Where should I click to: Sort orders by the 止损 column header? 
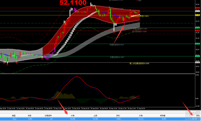pos(95,116)
